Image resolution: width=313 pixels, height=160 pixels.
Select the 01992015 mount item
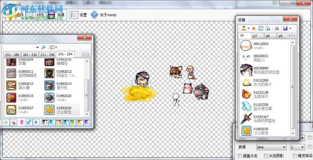(23, 98)
